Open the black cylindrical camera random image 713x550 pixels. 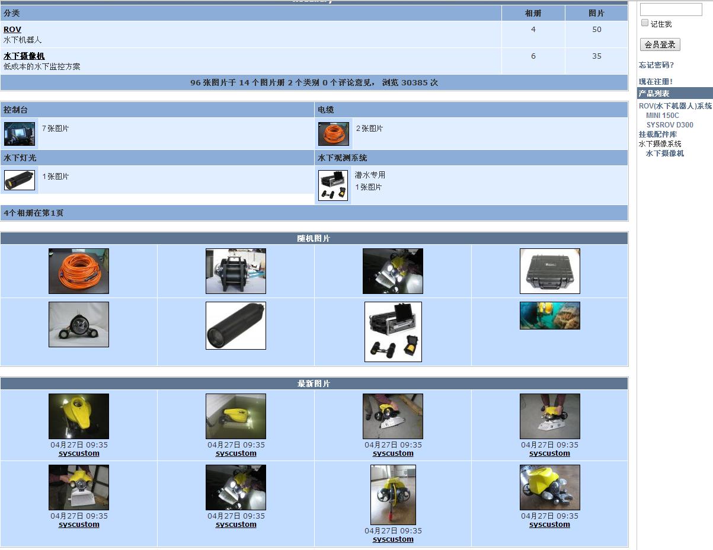(x=236, y=325)
